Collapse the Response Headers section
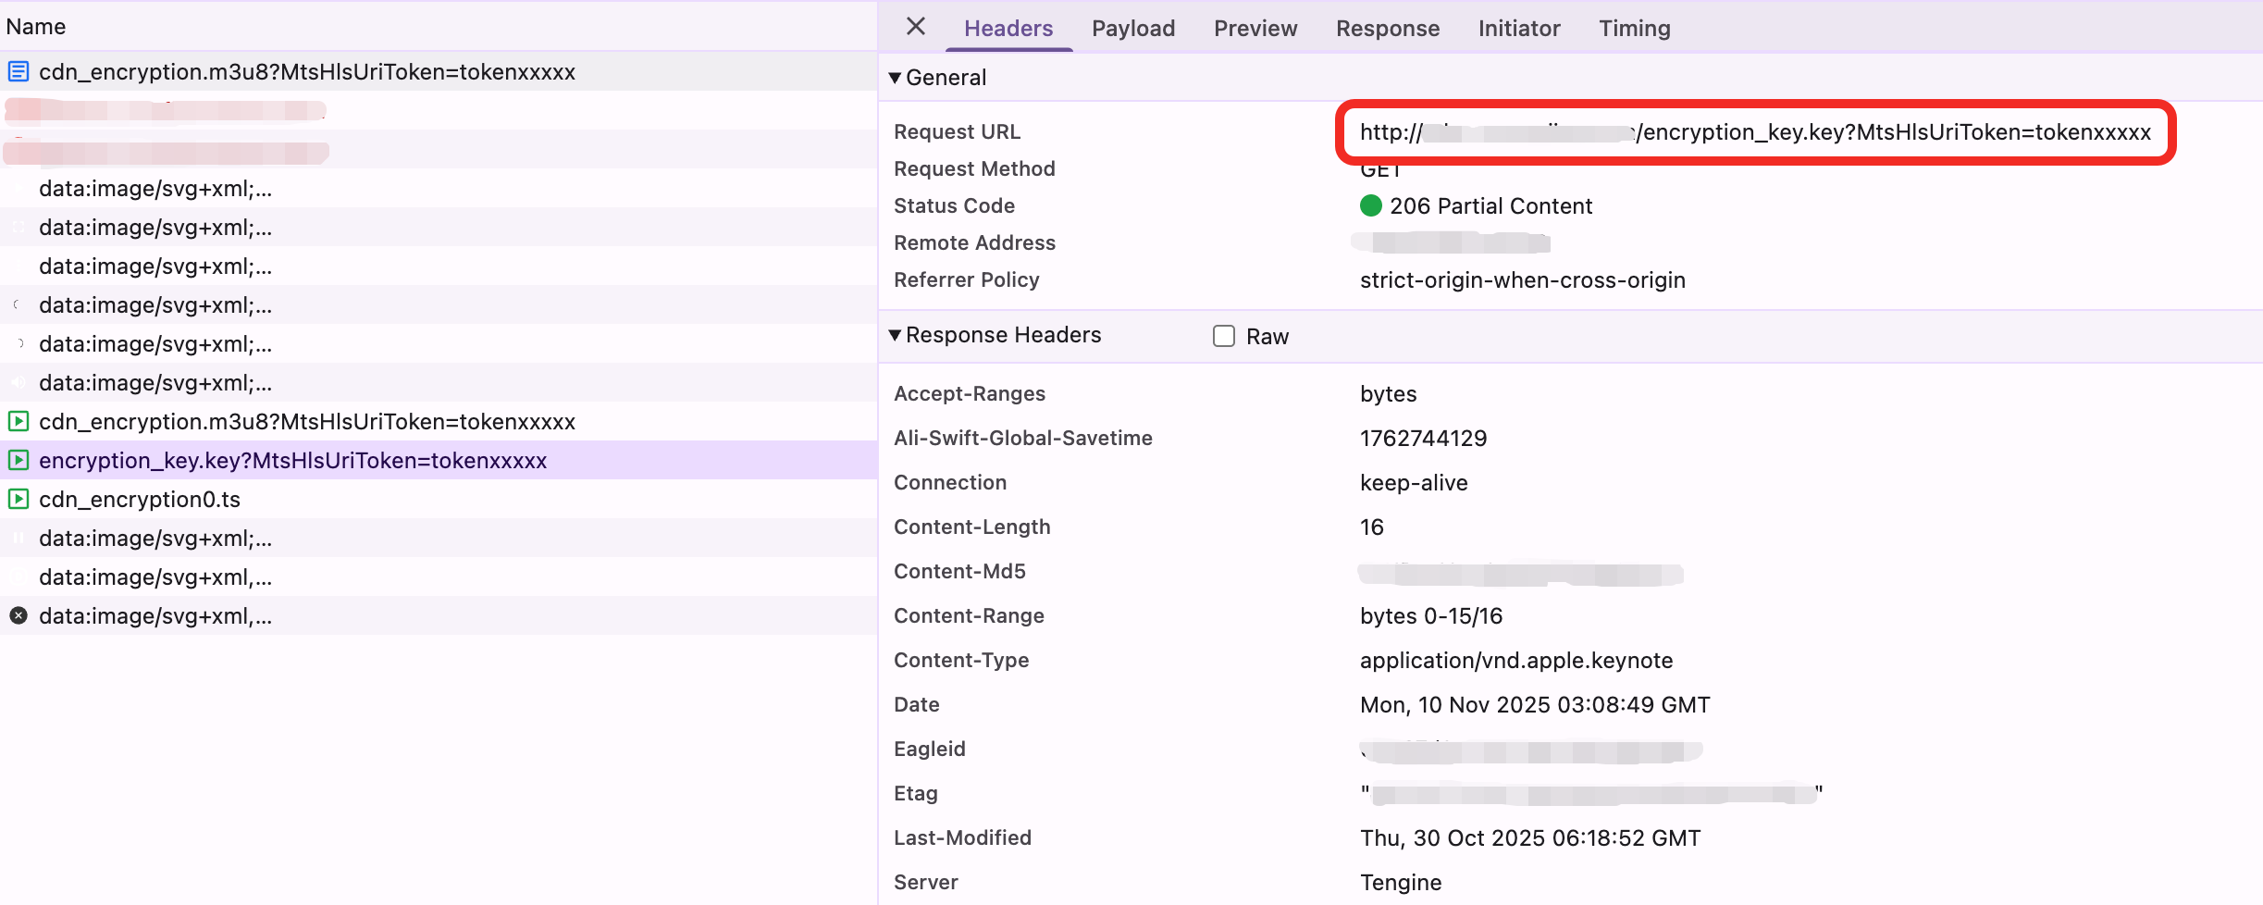Screen dimensions: 2263x905 [895, 335]
